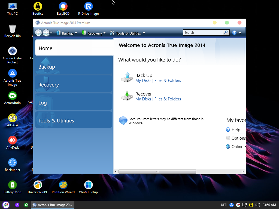Launch Acronis True Image desktop shortcut
Image resolution: width=279 pixels, height=209 pixels.
pyautogui.click(x=13, y=78)
